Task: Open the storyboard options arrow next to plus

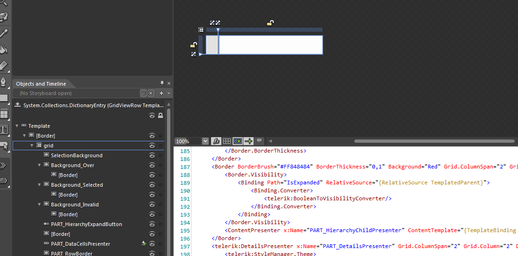Action: (x=168, y=94)
